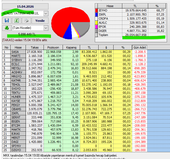
Task: Click the printer icon
Action: 26,20
